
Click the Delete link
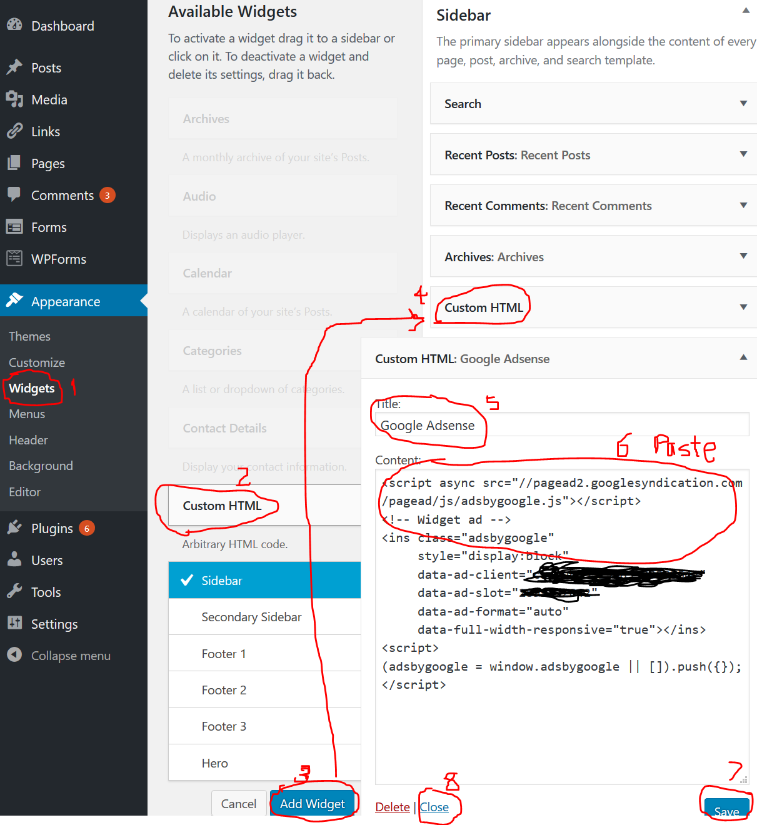(x=393, y=807)
